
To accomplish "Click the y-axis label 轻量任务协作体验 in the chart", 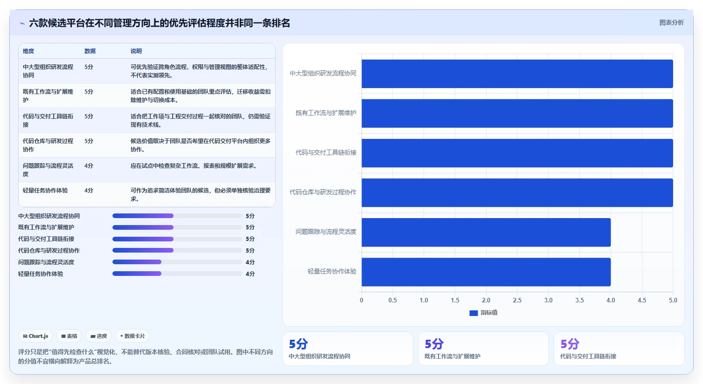I will click(x=332, y=271).
